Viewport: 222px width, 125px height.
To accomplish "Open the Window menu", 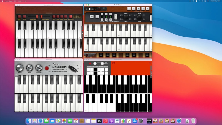I will 20,1.
